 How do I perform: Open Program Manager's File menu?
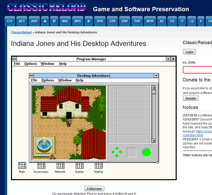(x=17, y=64)
